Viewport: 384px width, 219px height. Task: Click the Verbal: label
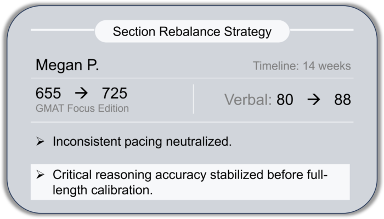[247, 100]
